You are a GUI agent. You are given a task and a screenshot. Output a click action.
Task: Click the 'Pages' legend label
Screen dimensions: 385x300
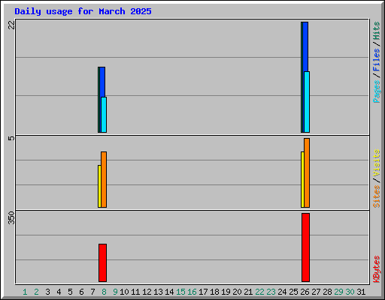point(376,91)
